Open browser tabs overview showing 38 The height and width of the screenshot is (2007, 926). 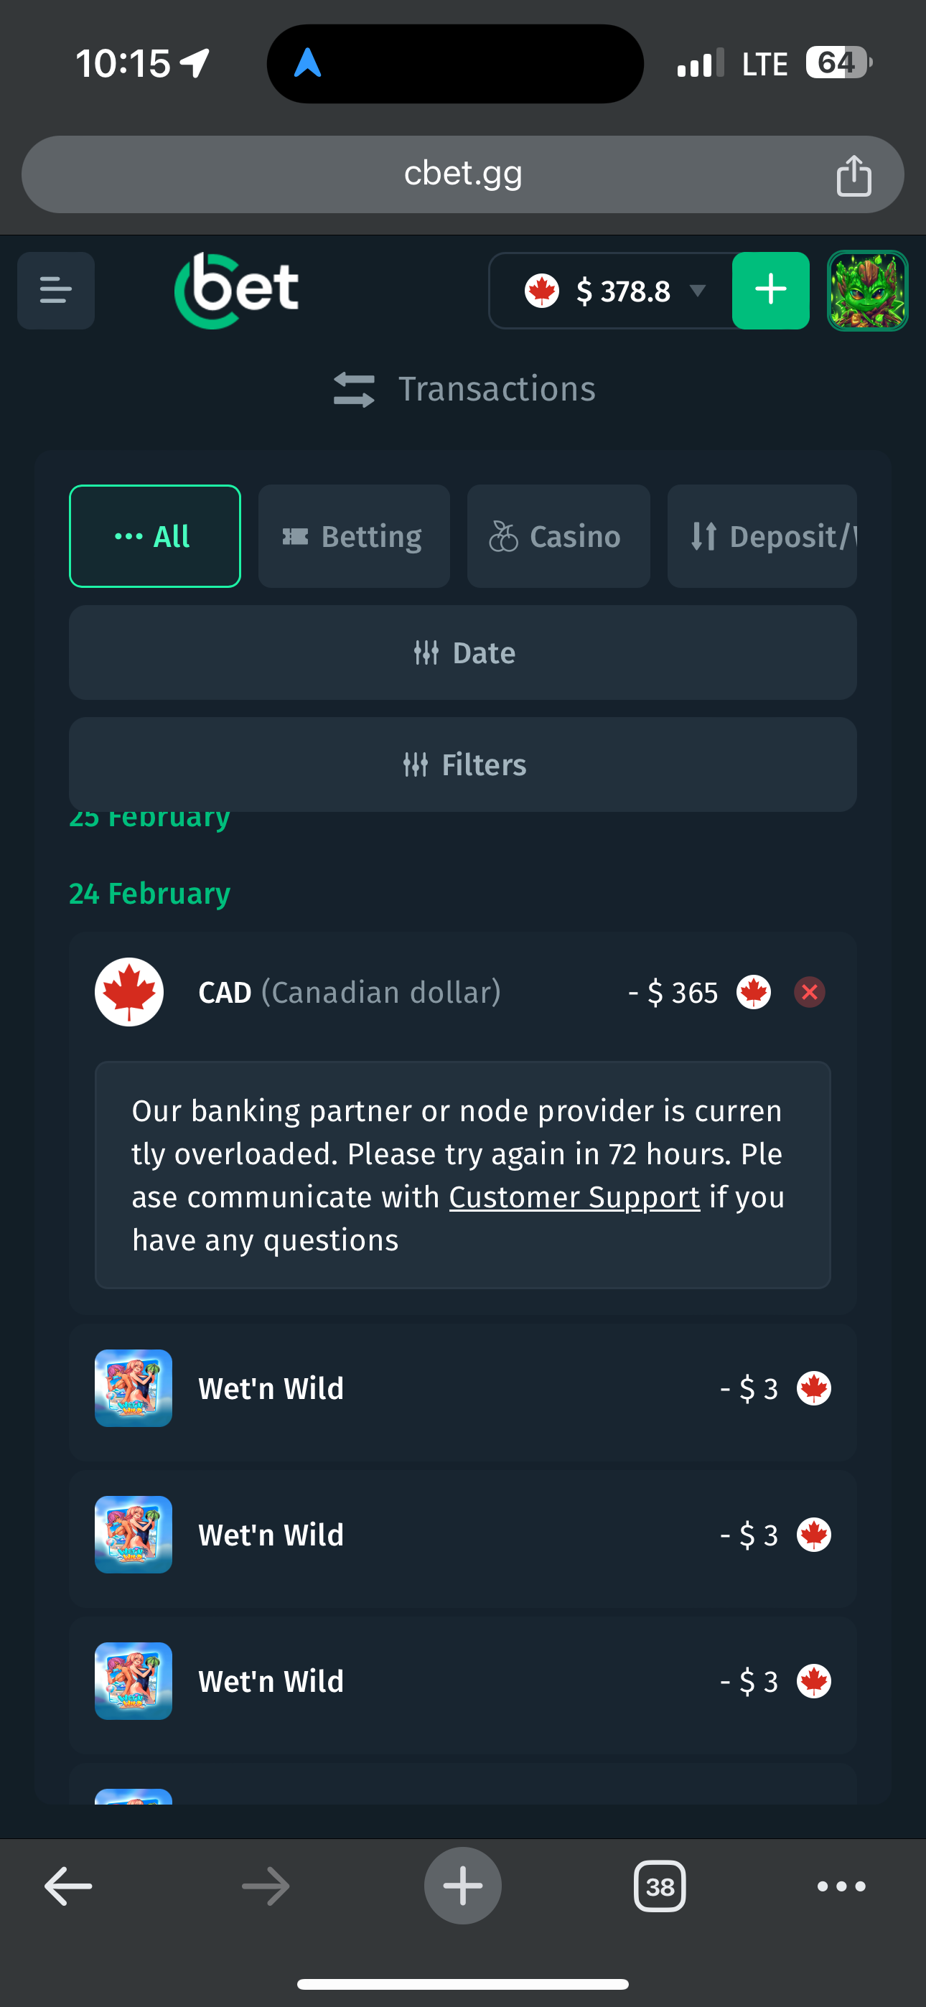click(660, 1886)
